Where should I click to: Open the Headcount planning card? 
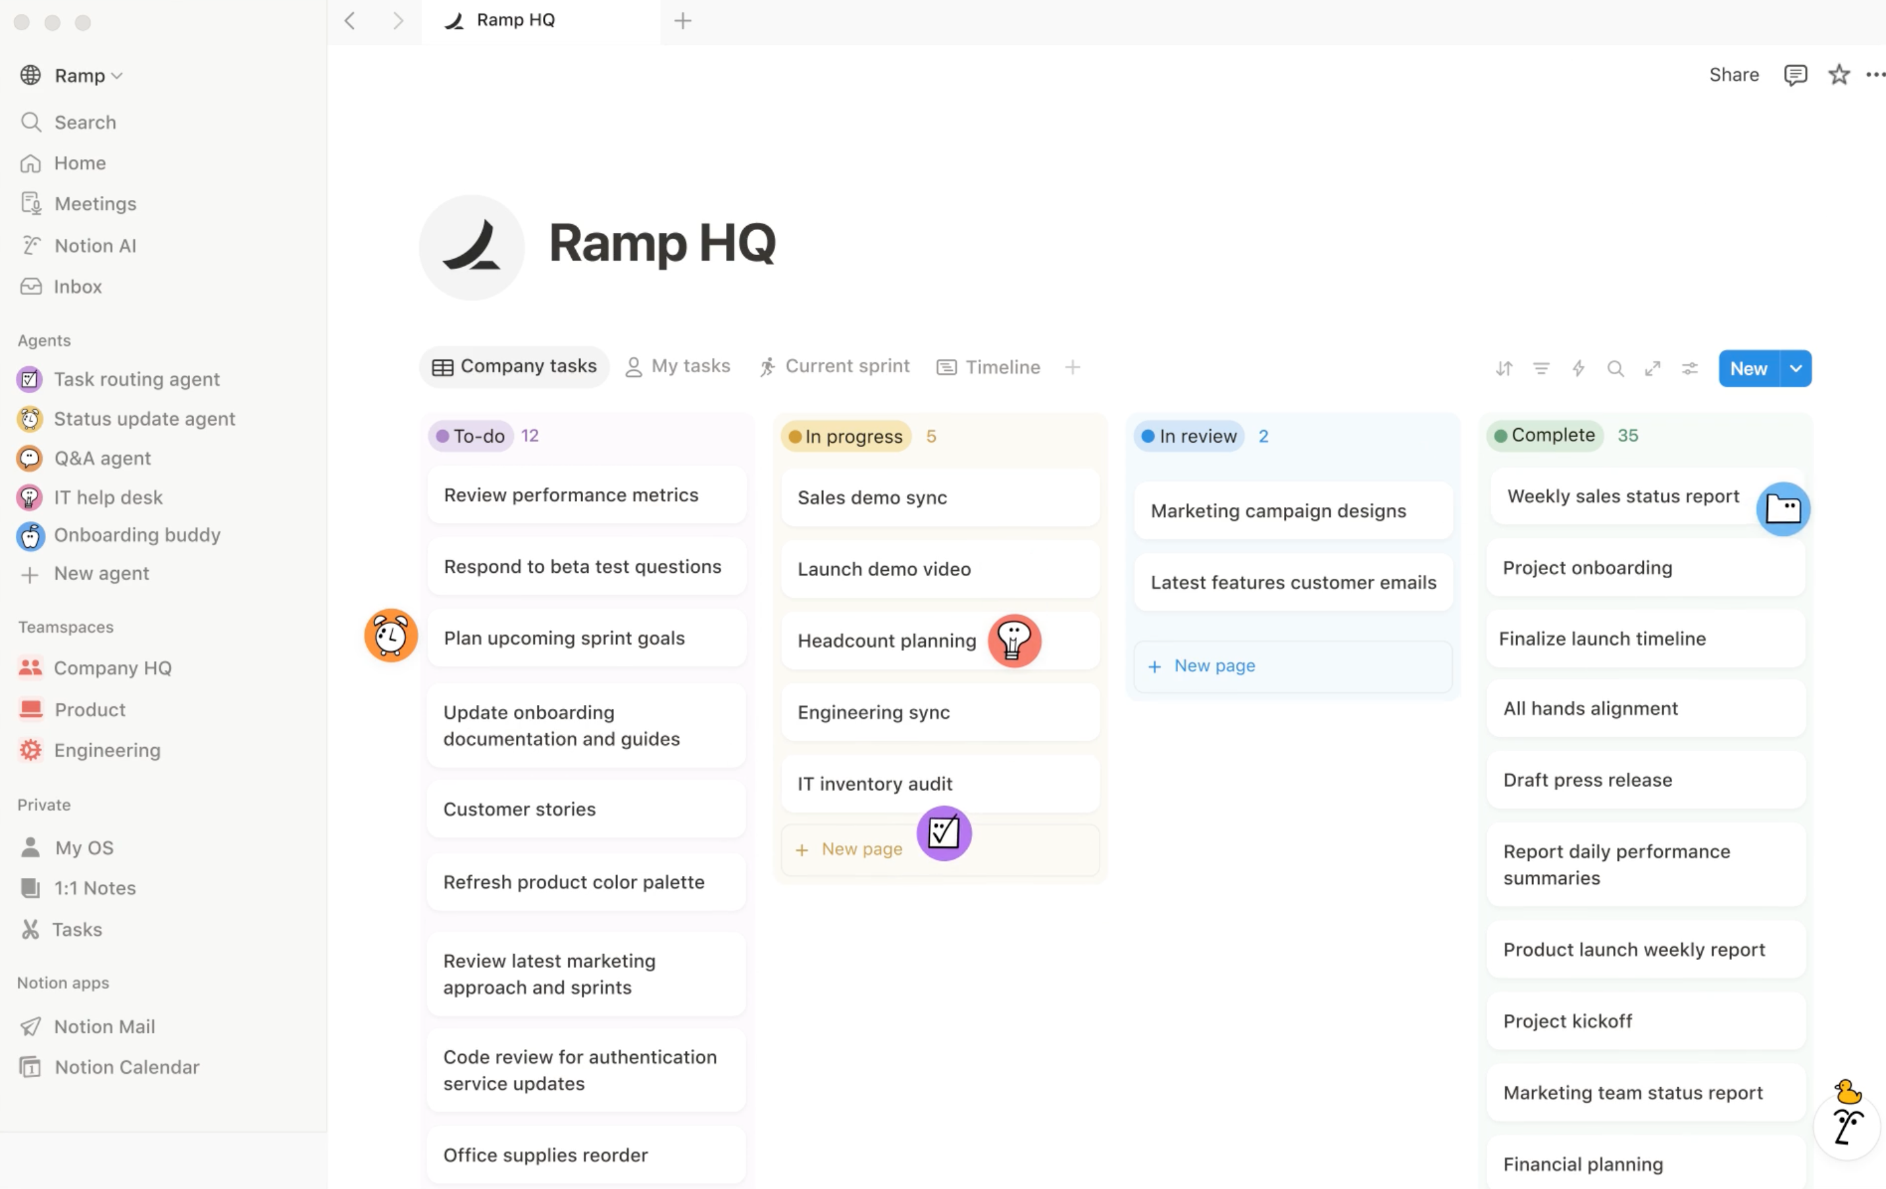[x=886, y=641]
